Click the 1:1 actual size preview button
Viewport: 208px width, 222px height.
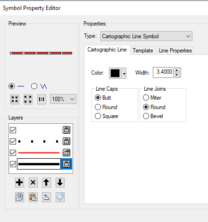(x=42, y=99)
